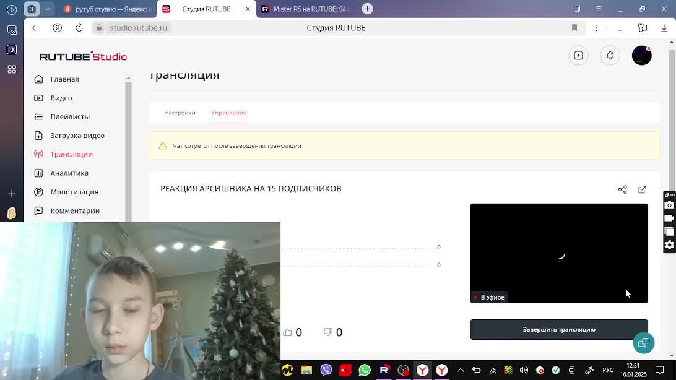Click the chart icon beside Аналитика
The width and height of the screenshot is (676, 380).
click(x=38, y=173)
